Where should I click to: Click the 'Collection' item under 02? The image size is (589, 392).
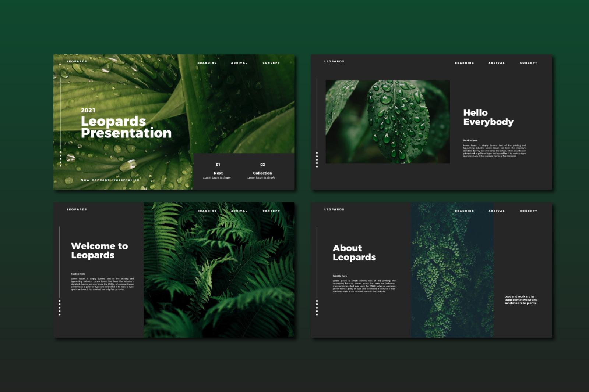[x=262, y=173]
